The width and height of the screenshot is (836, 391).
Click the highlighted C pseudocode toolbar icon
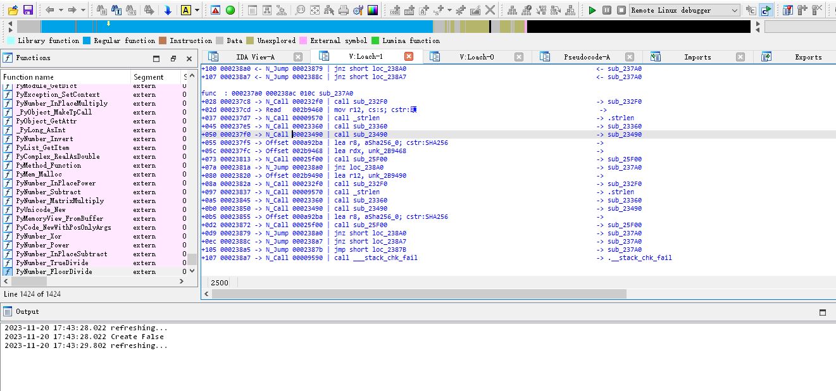click(x=765, y=10)
